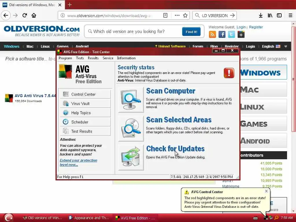Follow the Extend your protection level link
Image resolution: width=296 pixels, height=222 pixels.
pyautogui.click(x=79, y=162)
